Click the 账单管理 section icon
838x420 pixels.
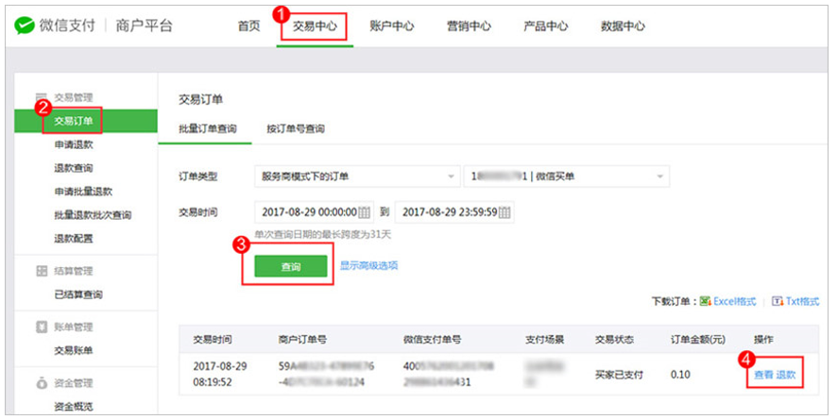pyautogui.click(x=42, y=328)
